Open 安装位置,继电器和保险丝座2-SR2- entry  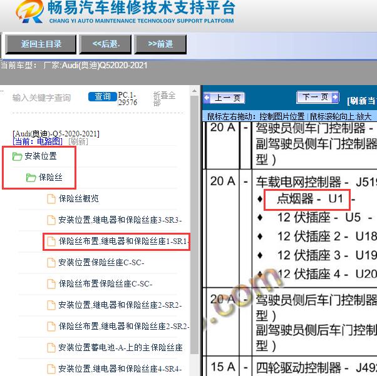(120, 305)
